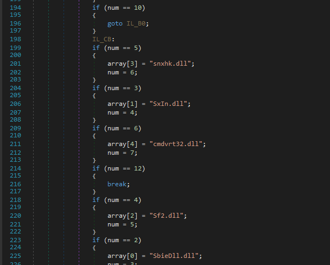The height and width of the screenshot is (265, 330).
Task: Click line number 211 in gutter
Action: pyautogui.click(x=15, y=144)
